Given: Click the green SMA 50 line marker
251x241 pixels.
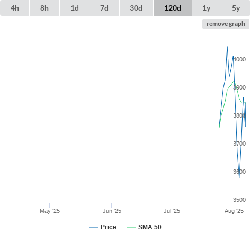Looking at the screenshot, I should click(x=131, y=227).
